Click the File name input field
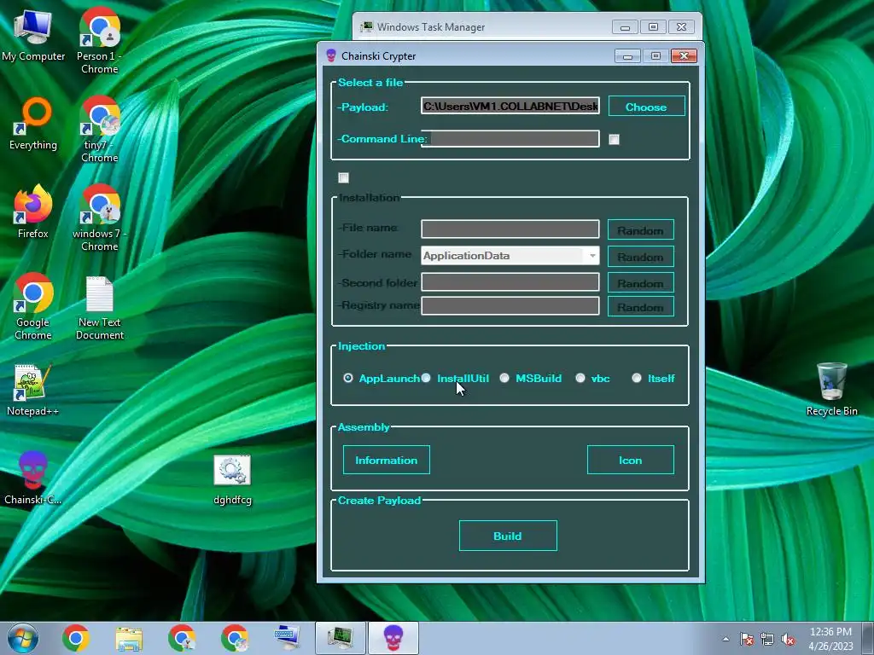This screenshot has width=874, height=655. [510, 229]
